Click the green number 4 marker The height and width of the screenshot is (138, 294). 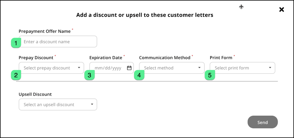tap(139, 75)
